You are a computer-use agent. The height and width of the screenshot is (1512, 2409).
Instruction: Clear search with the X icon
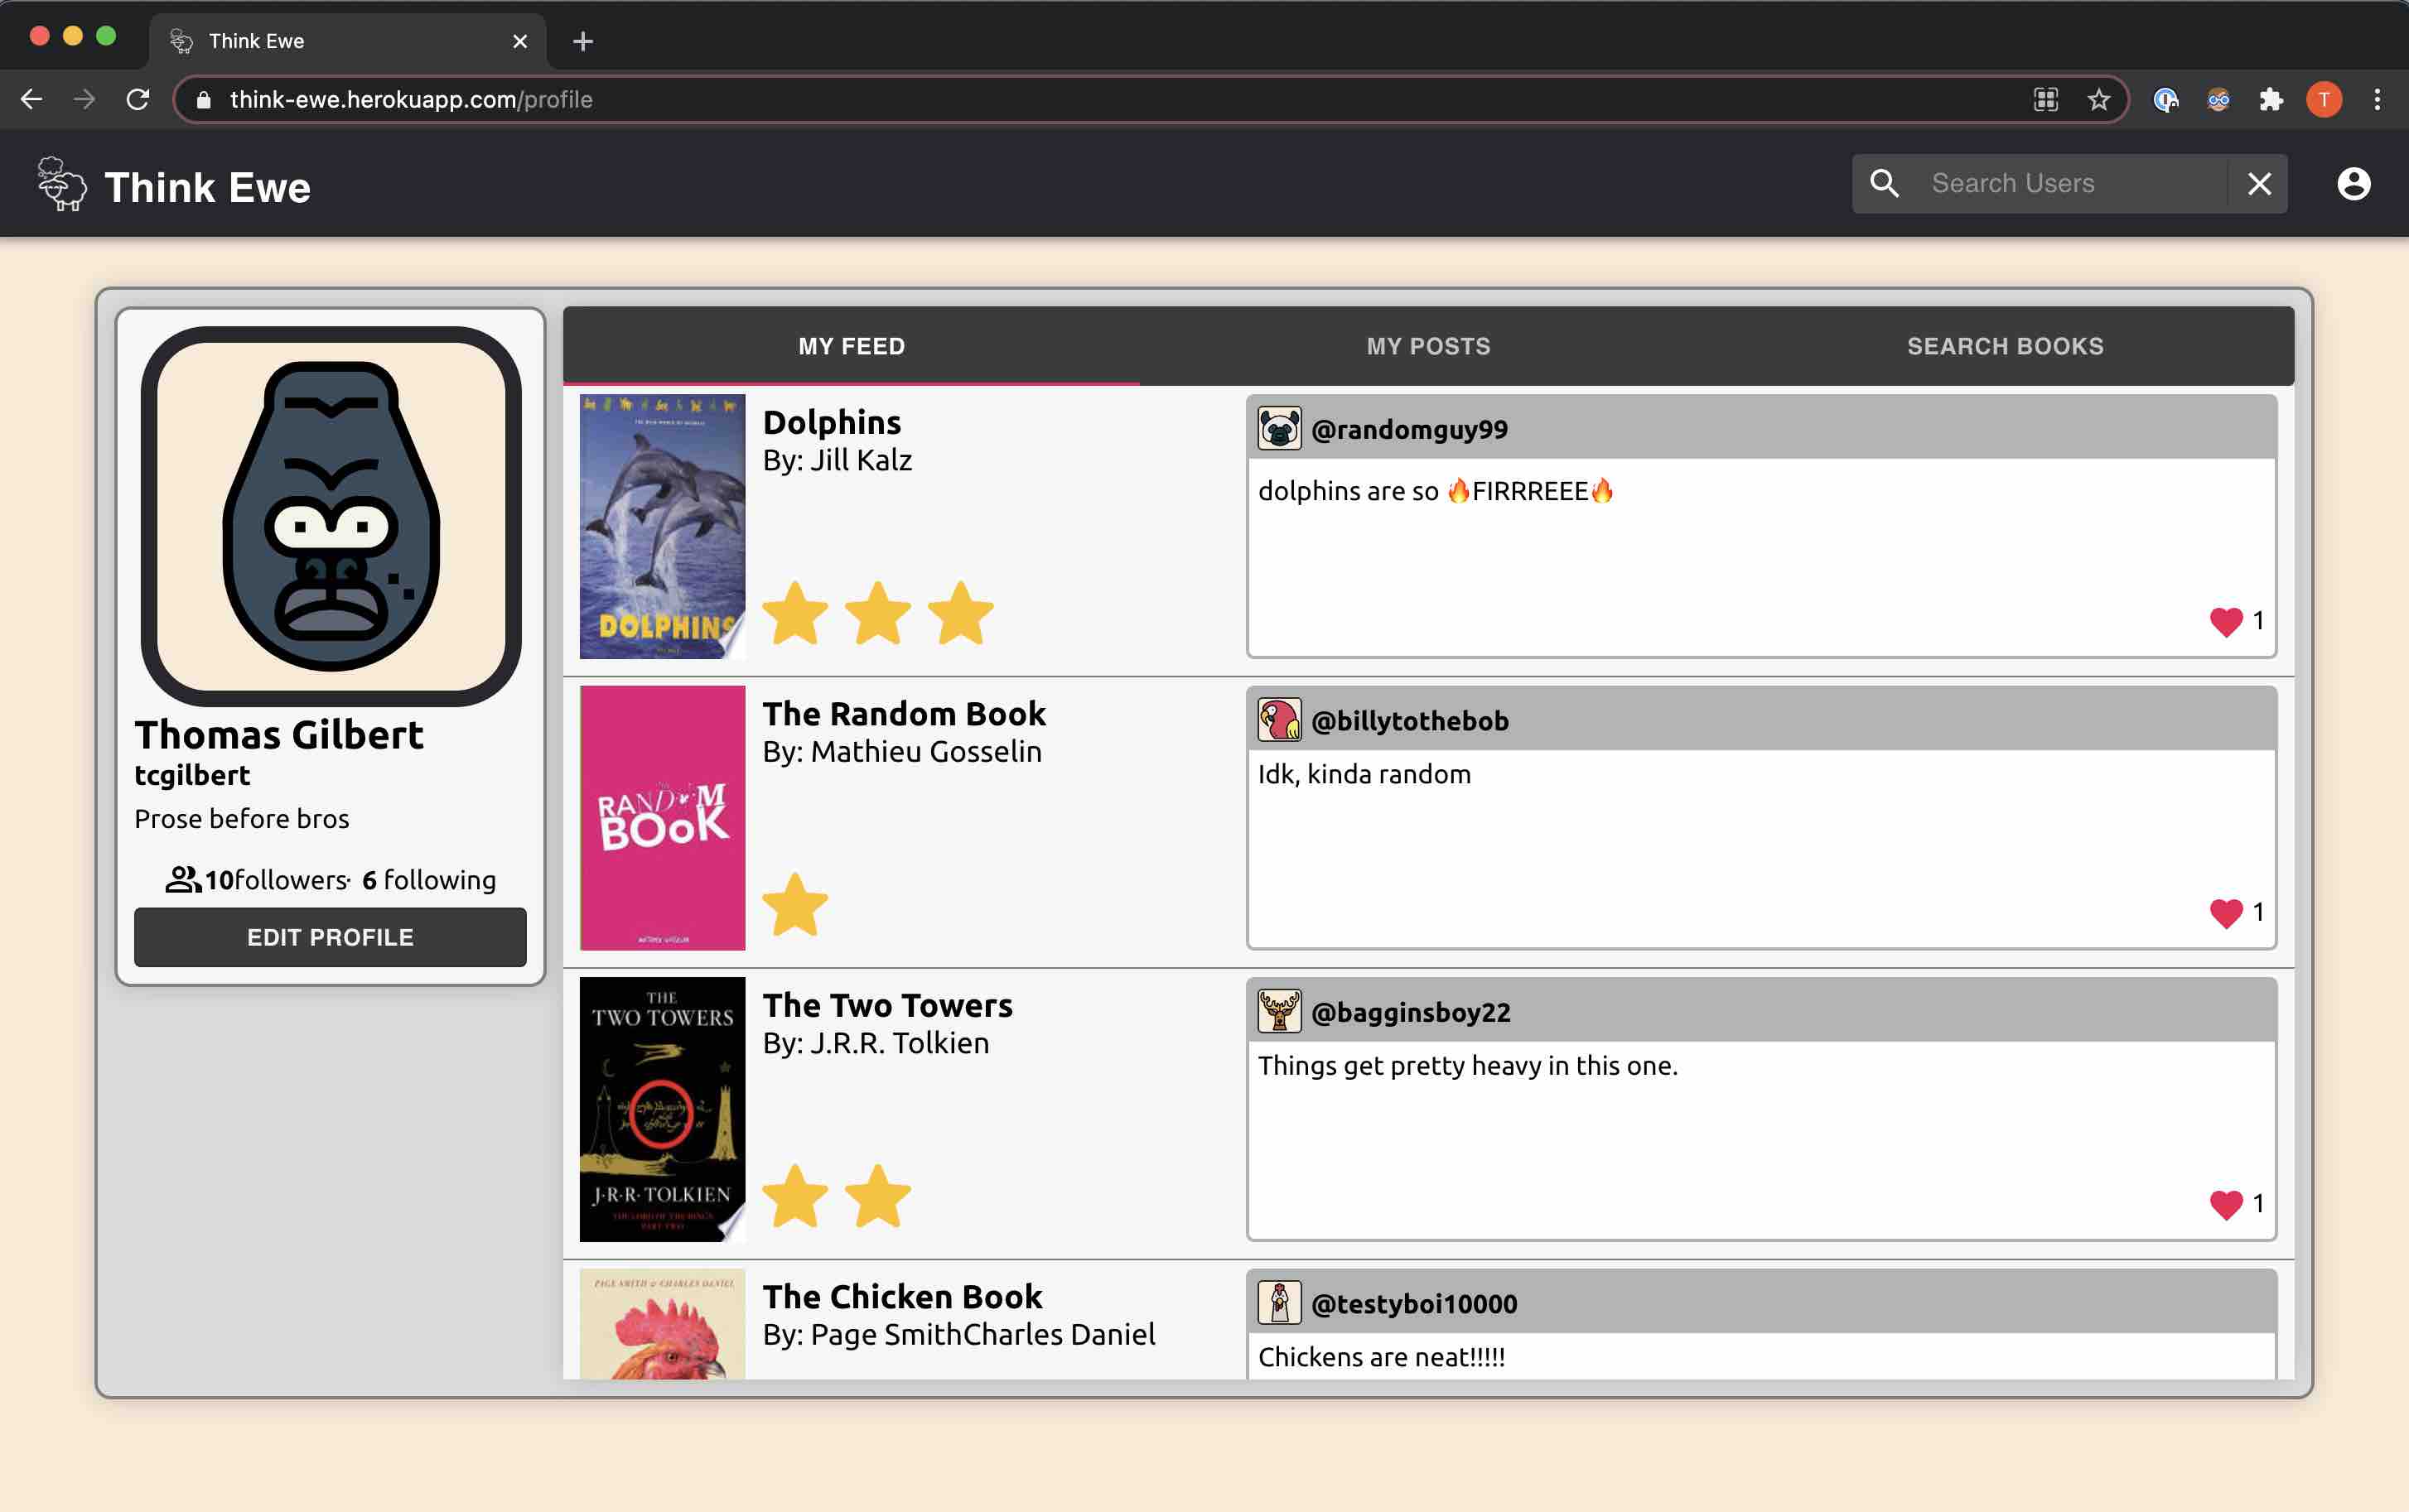2259,184
